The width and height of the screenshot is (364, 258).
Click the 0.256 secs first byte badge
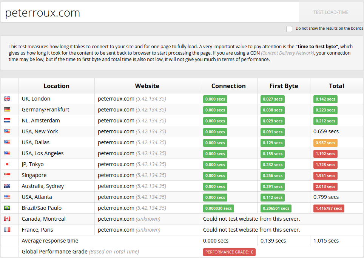click(x=273, y=176)
